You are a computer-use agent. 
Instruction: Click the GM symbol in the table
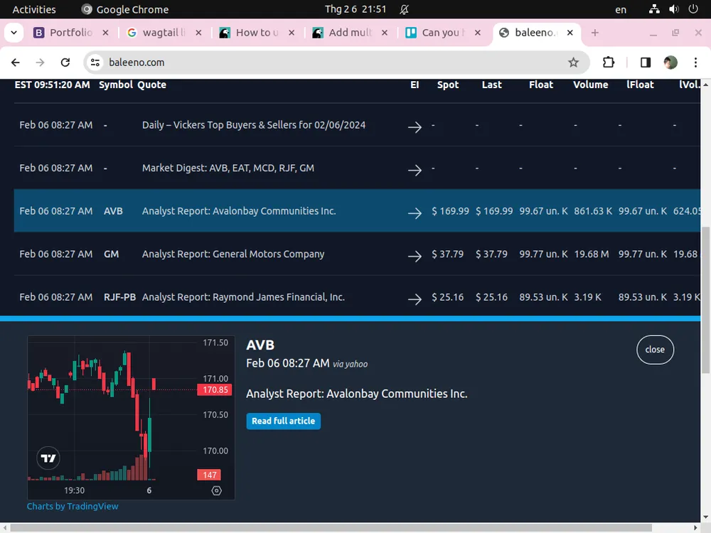pos(111,254)
